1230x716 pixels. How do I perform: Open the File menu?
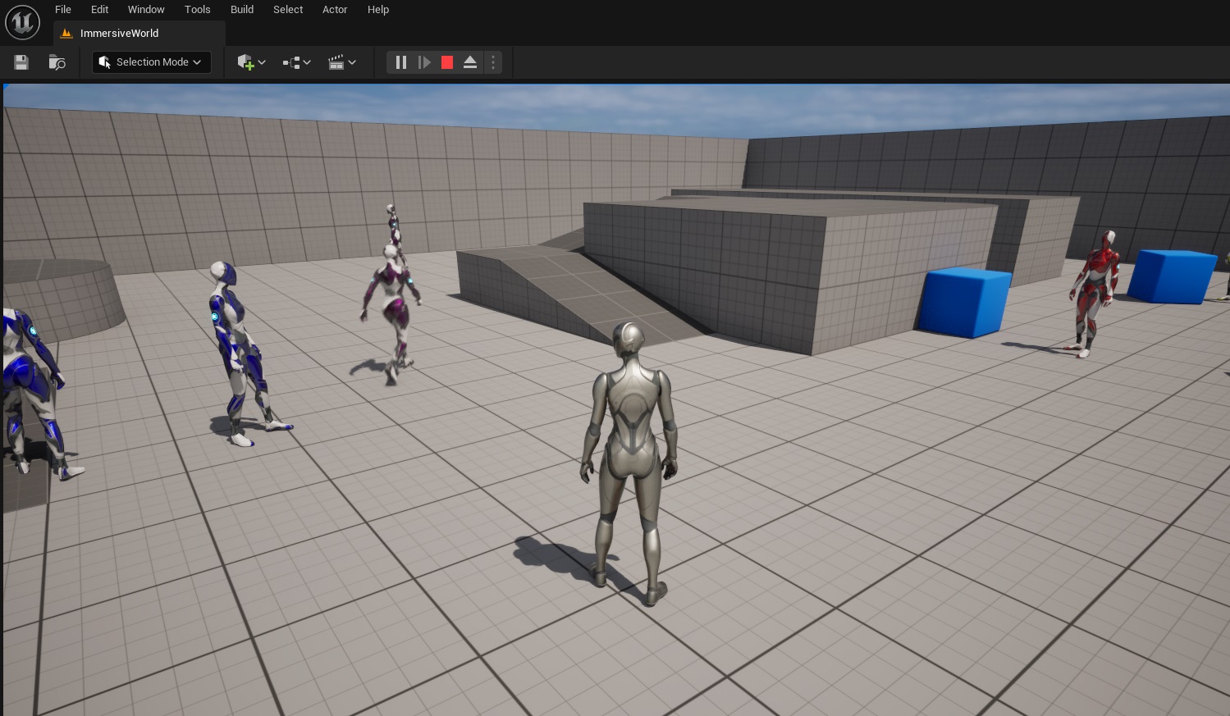click(x=62, y=9)
